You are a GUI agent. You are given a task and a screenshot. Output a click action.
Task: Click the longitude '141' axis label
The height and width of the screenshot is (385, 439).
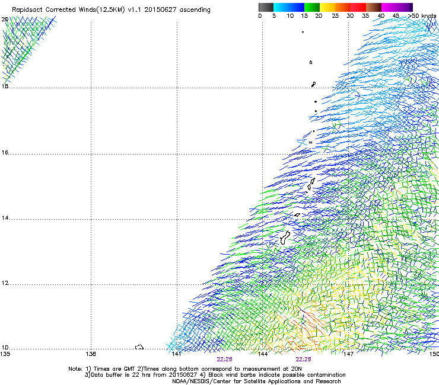[176, 354]
